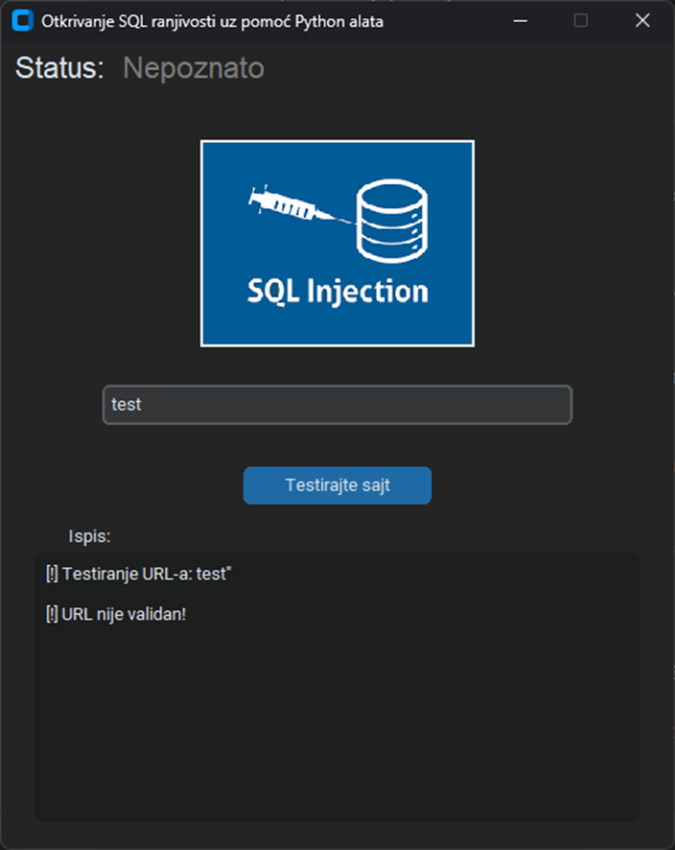The height and width of the screenshot is (850, 675).
Task: Click the maximize window control
Action: coord(580,20)
